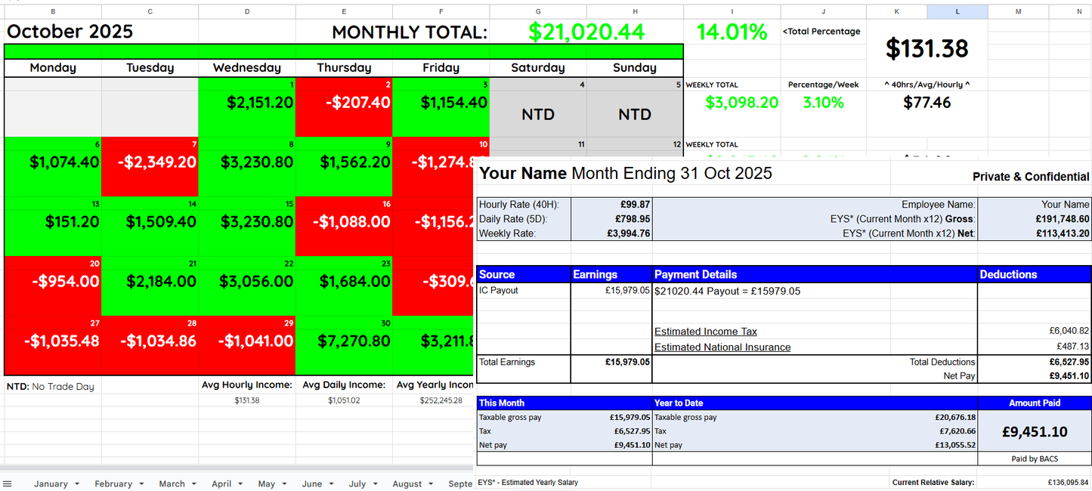Select column header B
This screenshot has height=491, width=1092.
tap(52, 11)
